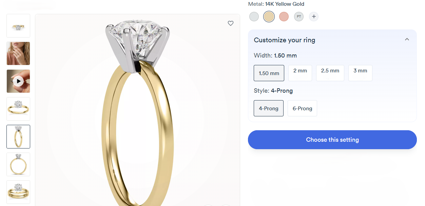Image resolution: width=425 pixels, height=206 pixels.
Task: Pick the 14K Yellow Gold color swatch
Action: click(x=269, y=16)
